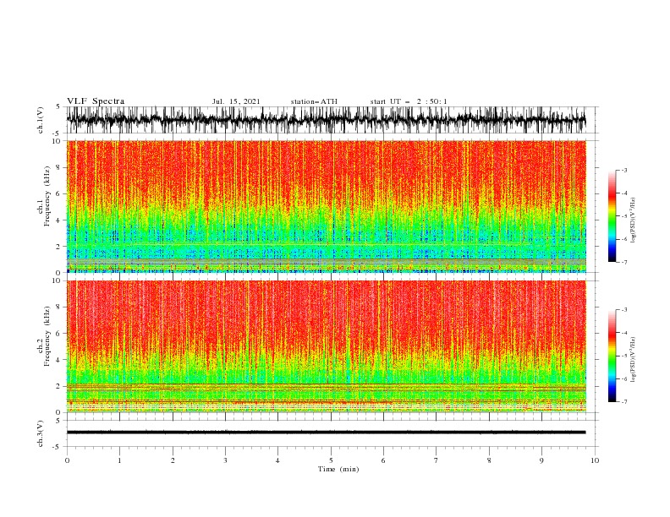670x517 pixels.
Task: Click the "3" minute tick label
Action: (x=225, y=460)
